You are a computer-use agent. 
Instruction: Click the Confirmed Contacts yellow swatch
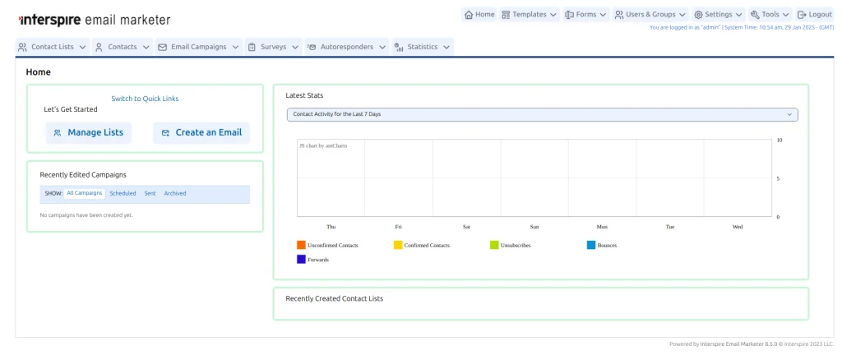[x=398, y=245]
